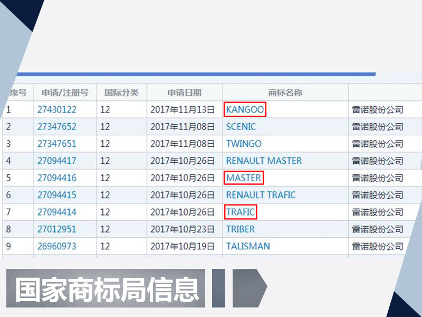Screen dimensions: 422x317
Task: Open the RENAULT TRAFIC trademark link
Action: (261, 195)
